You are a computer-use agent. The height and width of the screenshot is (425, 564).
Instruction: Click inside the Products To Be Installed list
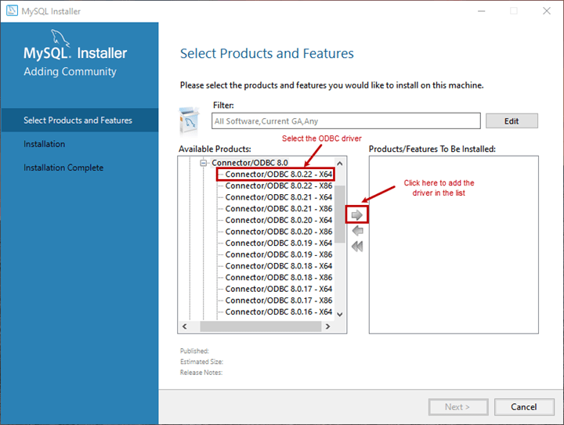tap(454, 245)
